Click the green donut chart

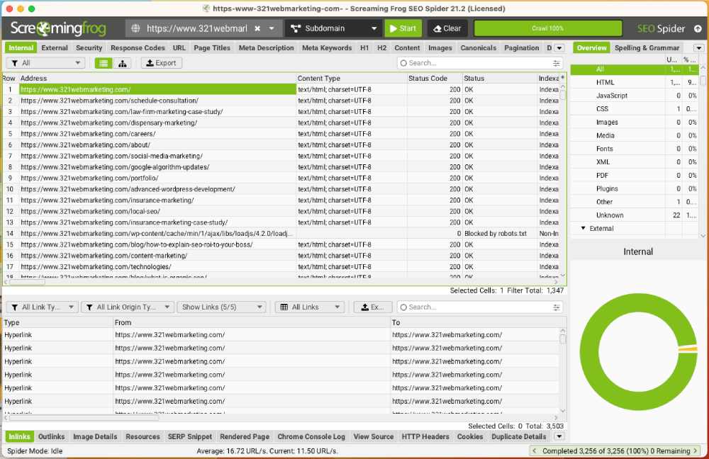638,351
